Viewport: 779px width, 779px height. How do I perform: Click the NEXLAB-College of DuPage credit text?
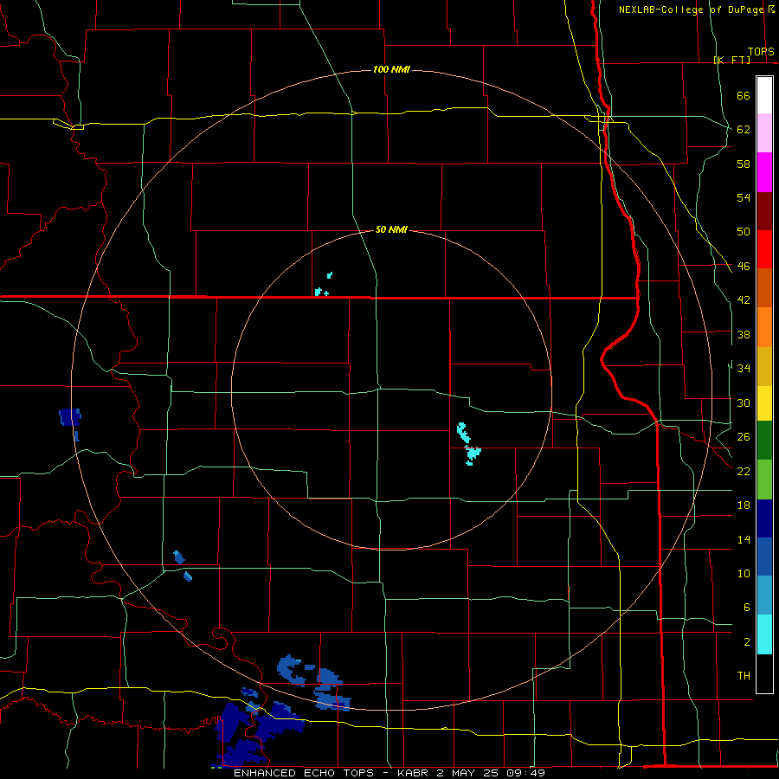tap(691, 10)
